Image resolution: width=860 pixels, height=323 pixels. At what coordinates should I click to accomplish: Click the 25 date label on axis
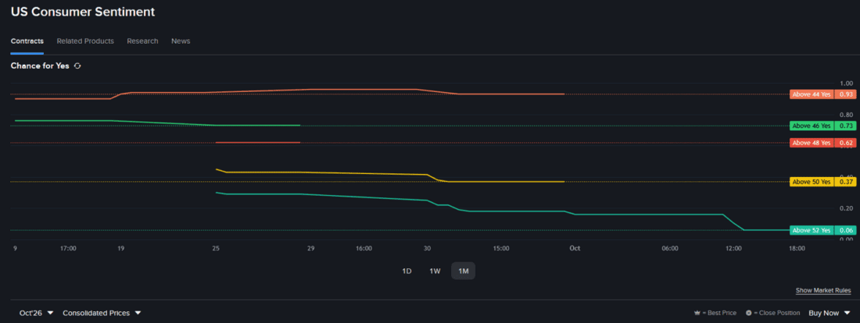point(216,248)
